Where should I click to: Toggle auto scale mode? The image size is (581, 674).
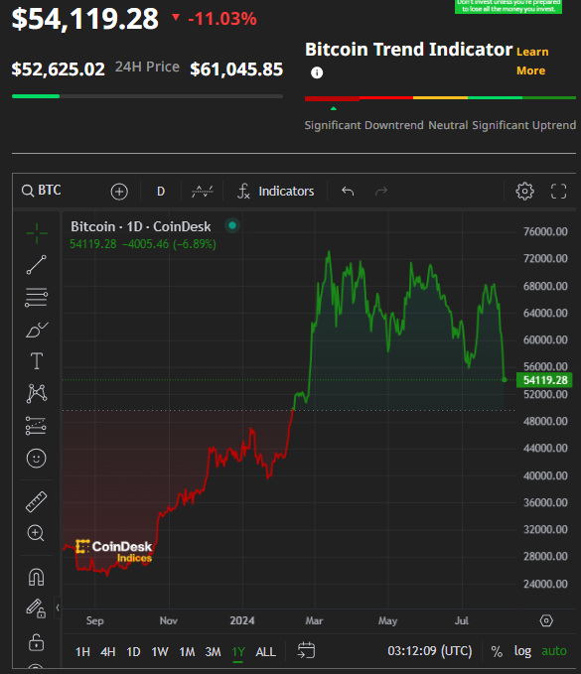[x=554, y=651]
